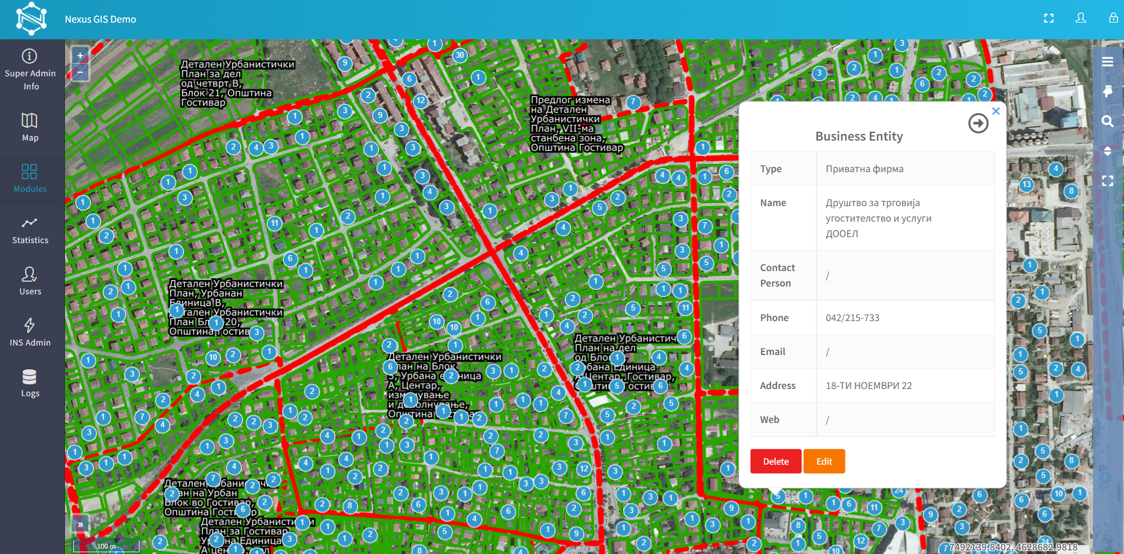
Task: Click map cluster marker labeled 13
Action: click(x=1026, y=185)
